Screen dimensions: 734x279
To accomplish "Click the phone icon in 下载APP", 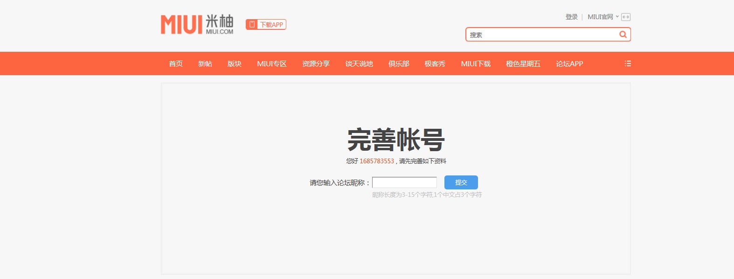I will 252,24.
